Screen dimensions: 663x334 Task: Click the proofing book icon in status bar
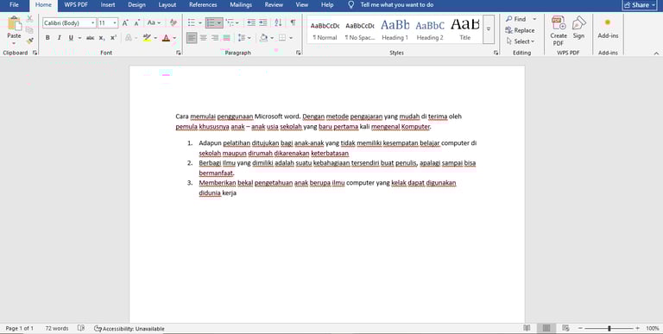click(x=81, y=328)
